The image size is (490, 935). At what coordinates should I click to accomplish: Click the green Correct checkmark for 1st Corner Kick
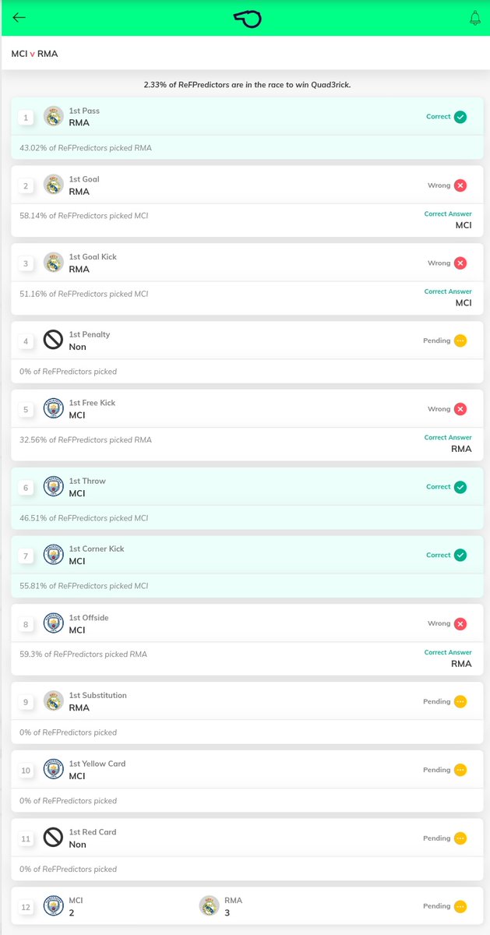coord(460,555)
